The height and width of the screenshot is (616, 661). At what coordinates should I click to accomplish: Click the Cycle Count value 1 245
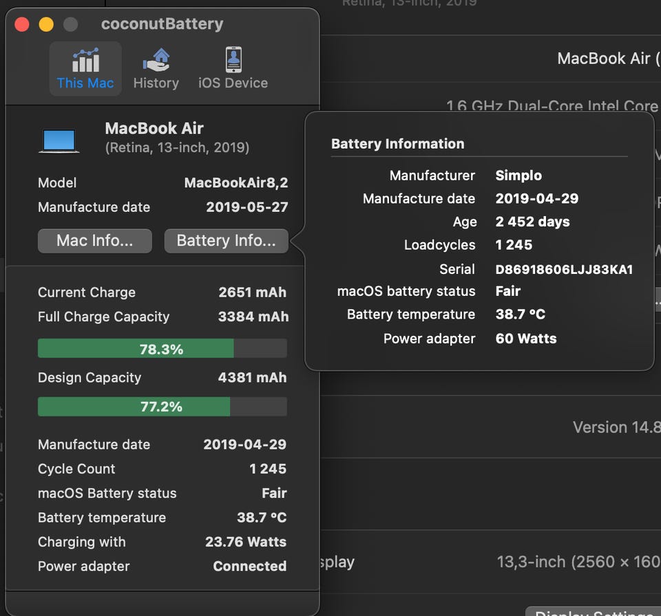pos(268,469)
